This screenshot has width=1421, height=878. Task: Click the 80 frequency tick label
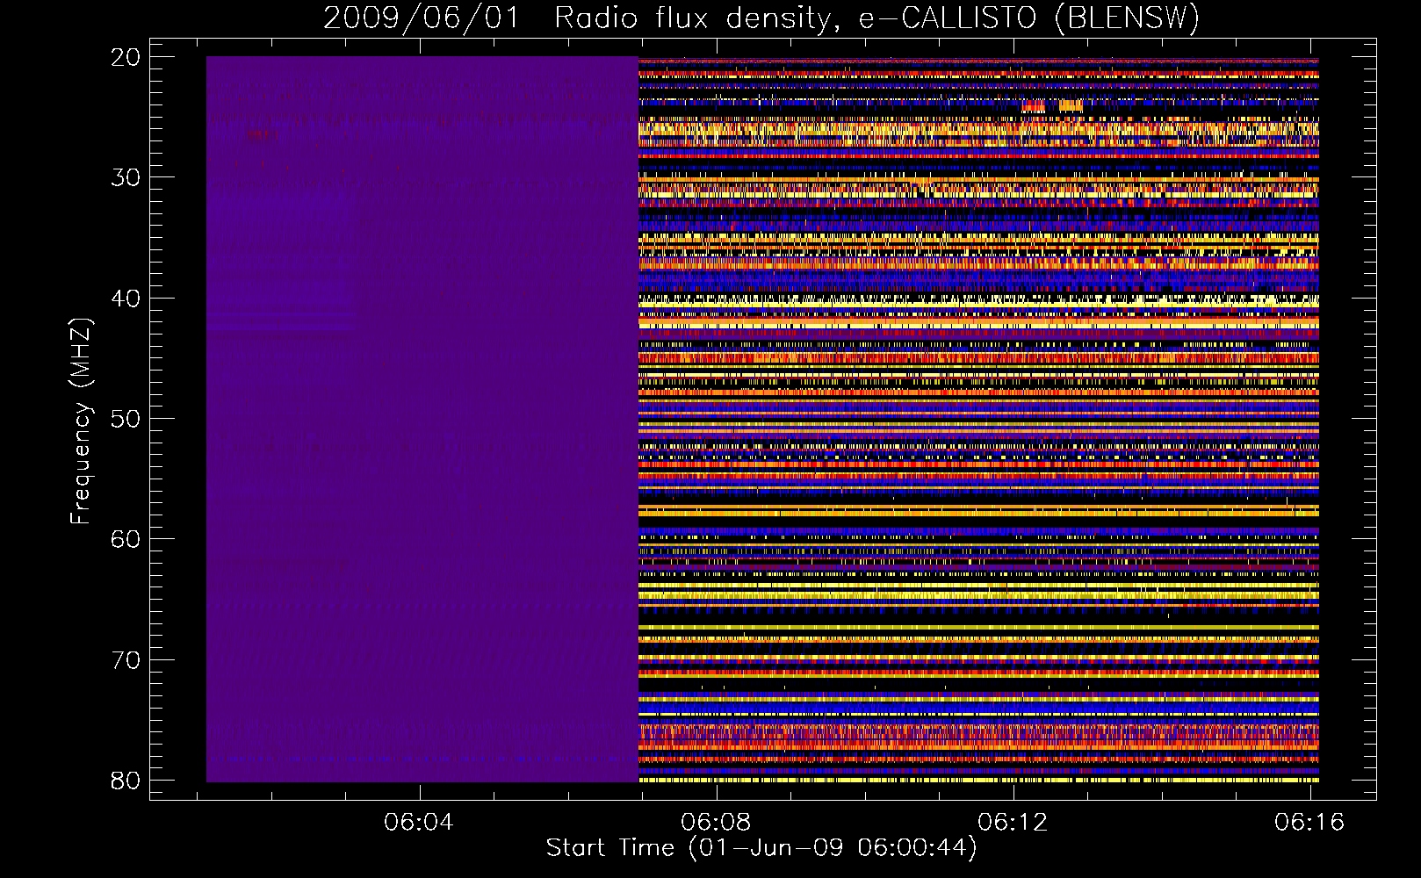click(126, 781)
